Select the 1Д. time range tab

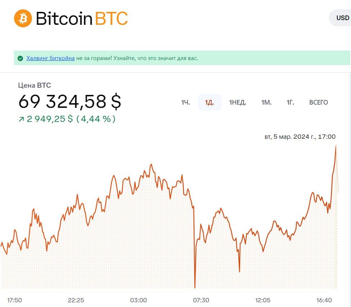[209, 102]
